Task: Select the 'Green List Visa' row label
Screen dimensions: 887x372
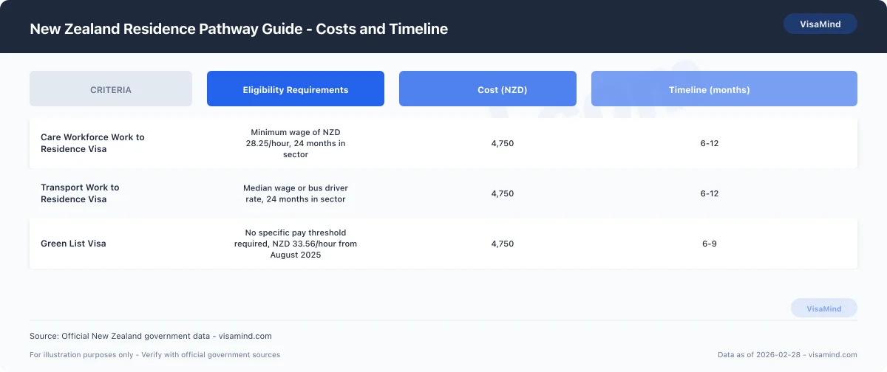Action: click(73, 244)
